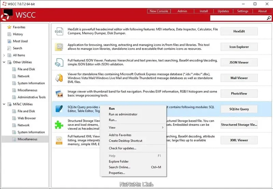The image size is (273, 189).
Task: Select Miscellaneous under Other Utilities
Action: pyautogui.click(x=27, y=90)
